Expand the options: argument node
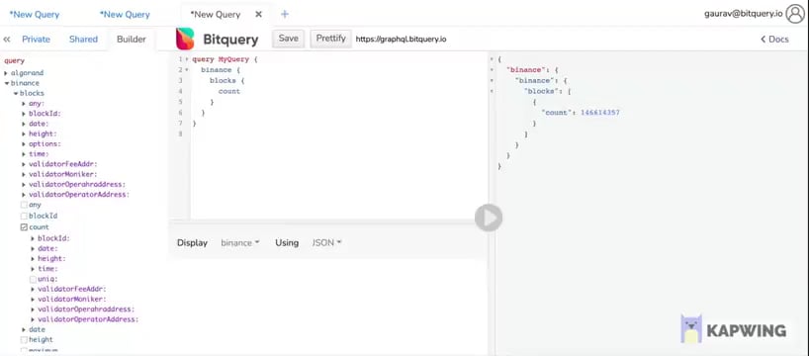 tap(24, 144)
